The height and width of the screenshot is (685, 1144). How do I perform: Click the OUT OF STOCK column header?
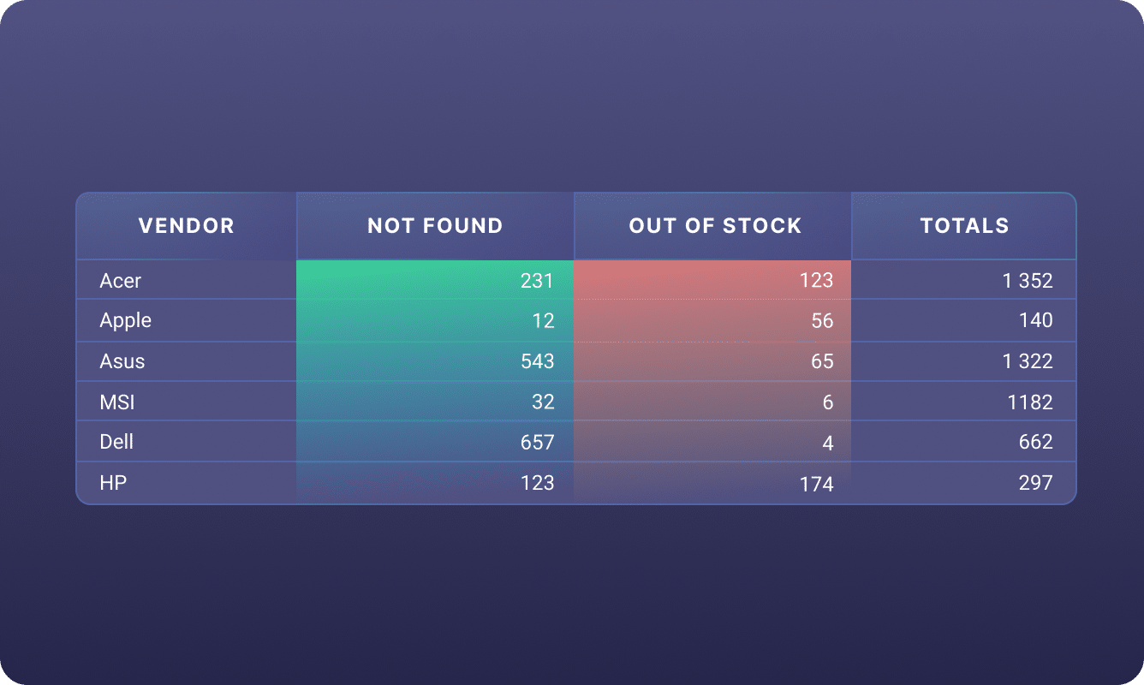[715, 226]
